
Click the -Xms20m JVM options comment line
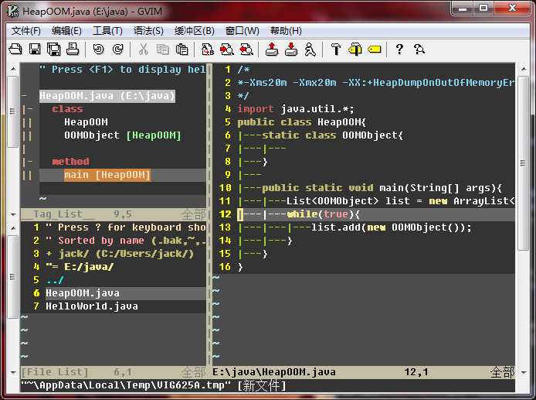tap(376, 83)
